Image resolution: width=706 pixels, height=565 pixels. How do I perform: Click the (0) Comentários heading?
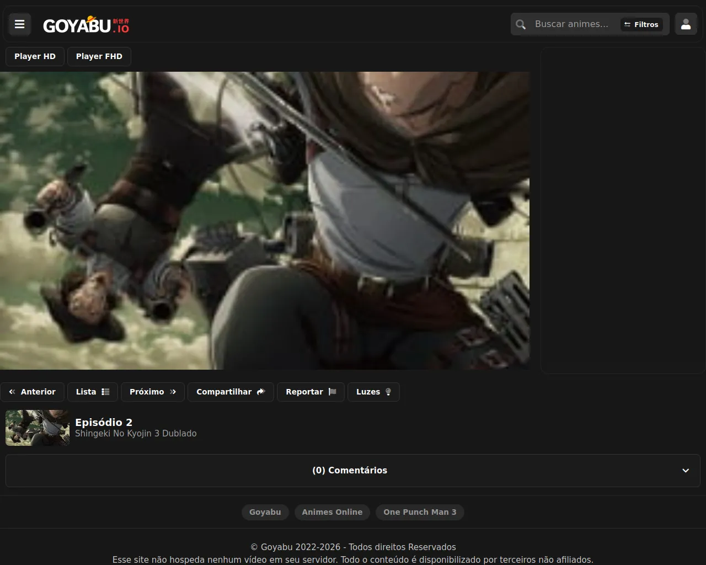pos(350,471)
